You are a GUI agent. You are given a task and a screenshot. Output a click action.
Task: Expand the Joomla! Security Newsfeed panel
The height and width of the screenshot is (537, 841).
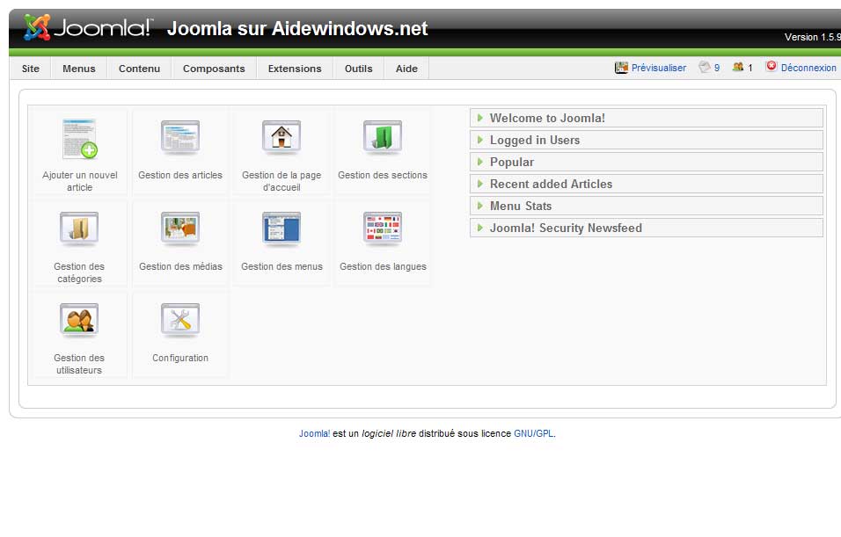[x=647, y=228]
